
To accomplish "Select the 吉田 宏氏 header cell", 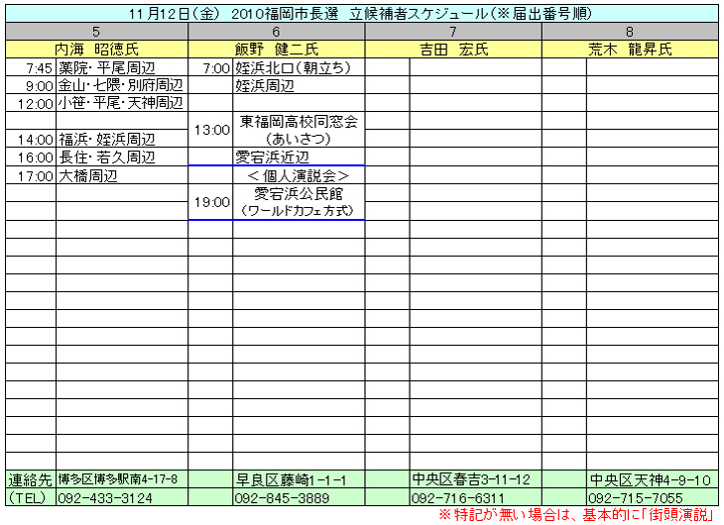I will click(452, 50).
